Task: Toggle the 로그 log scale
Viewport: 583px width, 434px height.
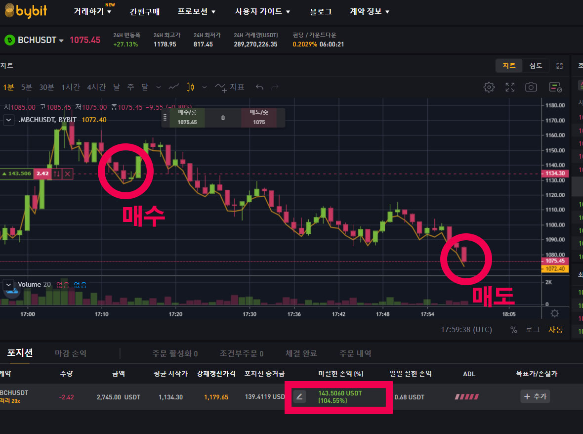Action: (x=532, y=330)
